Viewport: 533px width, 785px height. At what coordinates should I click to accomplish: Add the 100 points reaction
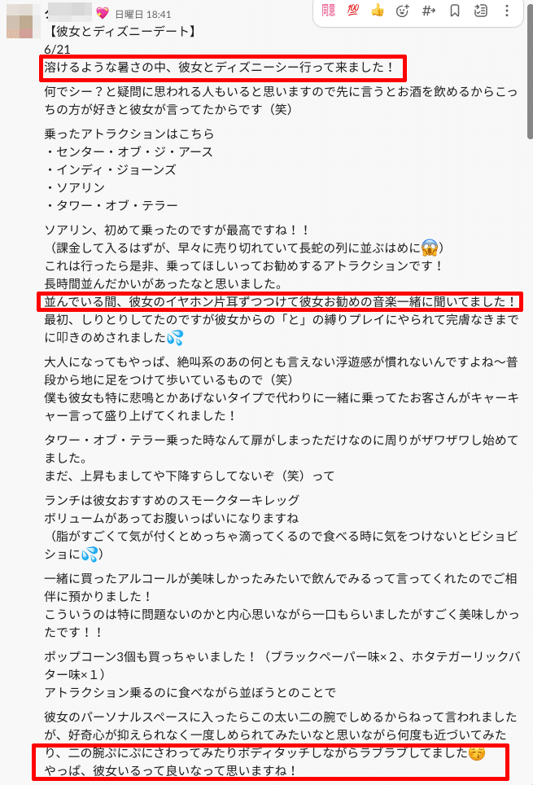tap(353, 11)
